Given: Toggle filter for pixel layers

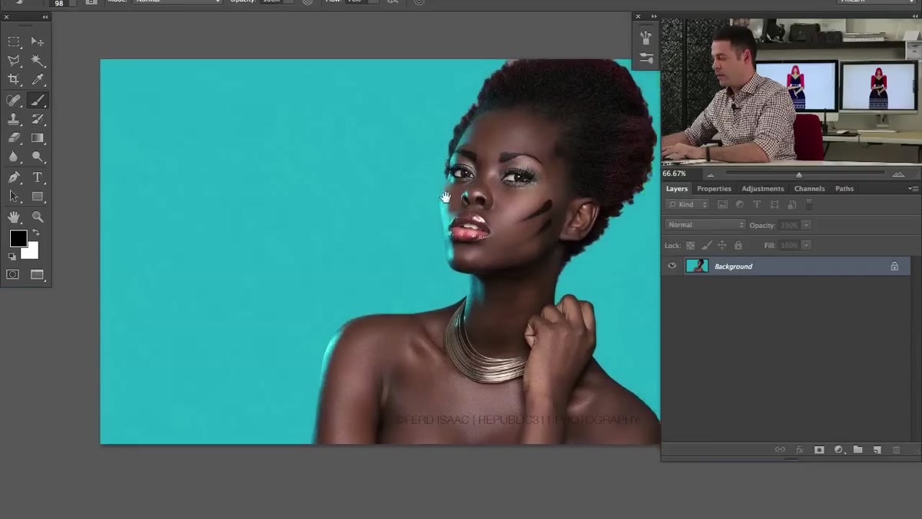Looking at the screenshot, I should point(722,205).
